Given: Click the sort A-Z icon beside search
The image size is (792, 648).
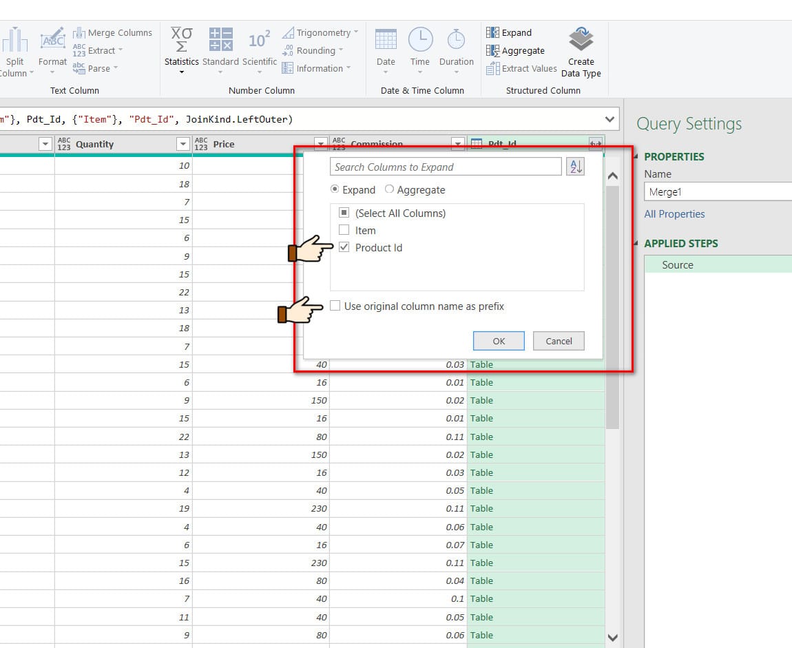Looking at the screenshot, I should tap(575, 167).
